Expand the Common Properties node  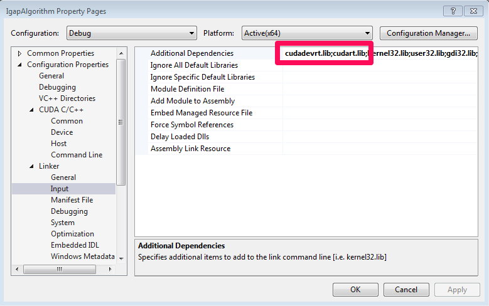point(19,53)
